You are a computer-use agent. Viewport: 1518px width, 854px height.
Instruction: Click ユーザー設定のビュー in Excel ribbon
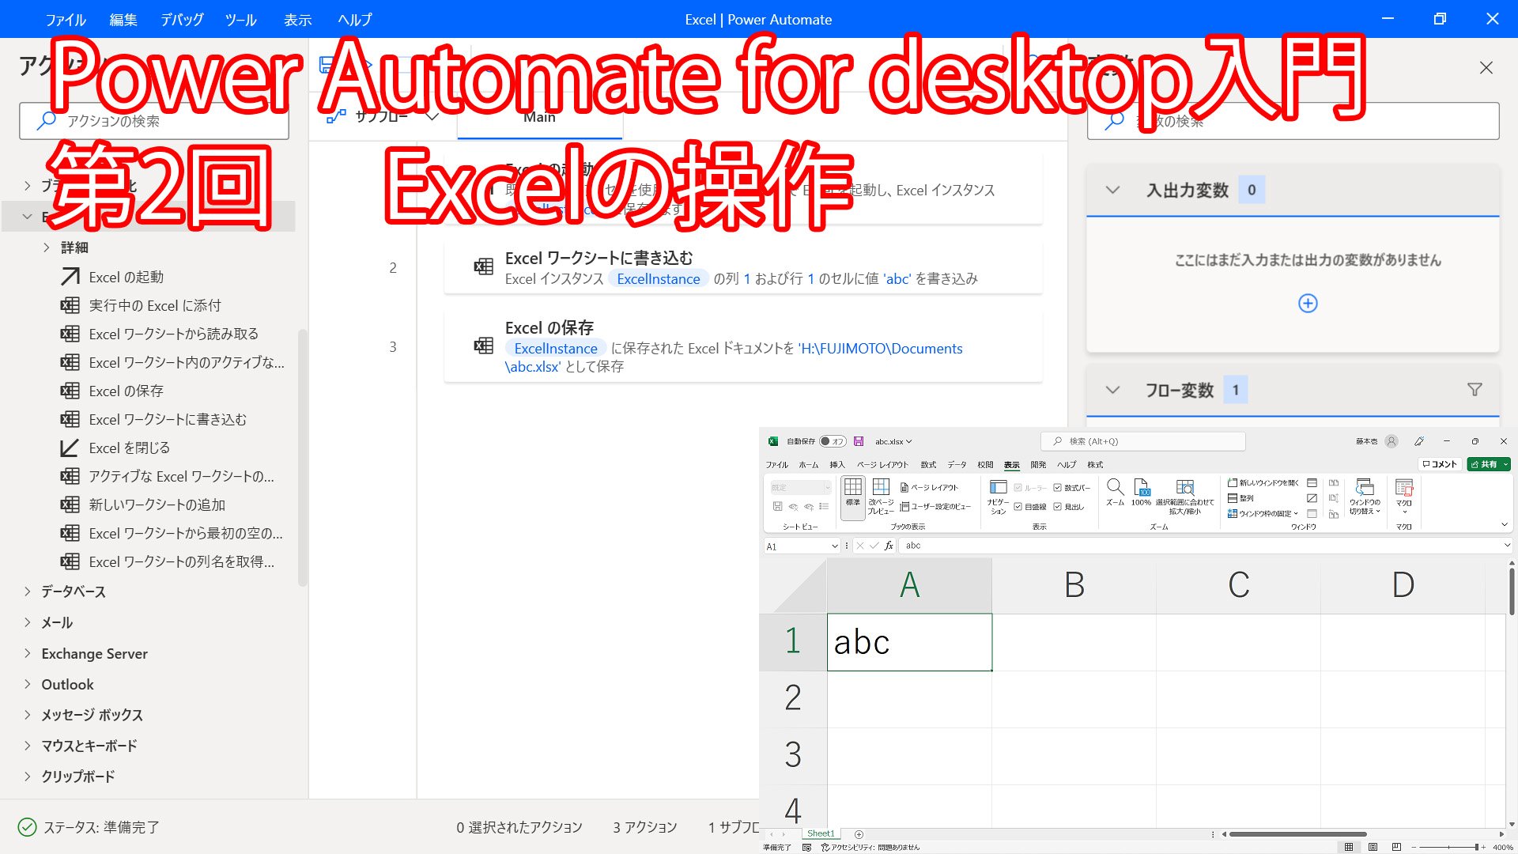[935, 507]
